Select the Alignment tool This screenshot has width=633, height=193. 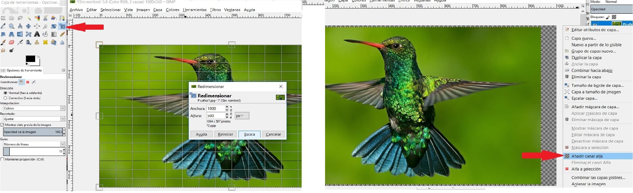[x=37, y=26]
